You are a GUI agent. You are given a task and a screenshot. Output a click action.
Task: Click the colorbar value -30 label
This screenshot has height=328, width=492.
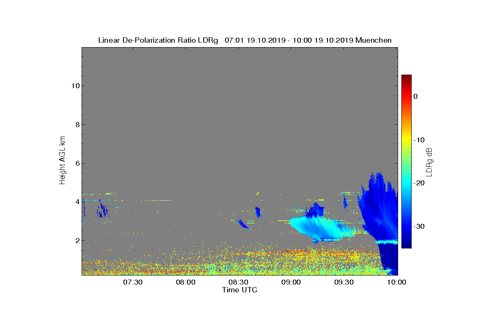pyautogui.click(x=419, y=226)
